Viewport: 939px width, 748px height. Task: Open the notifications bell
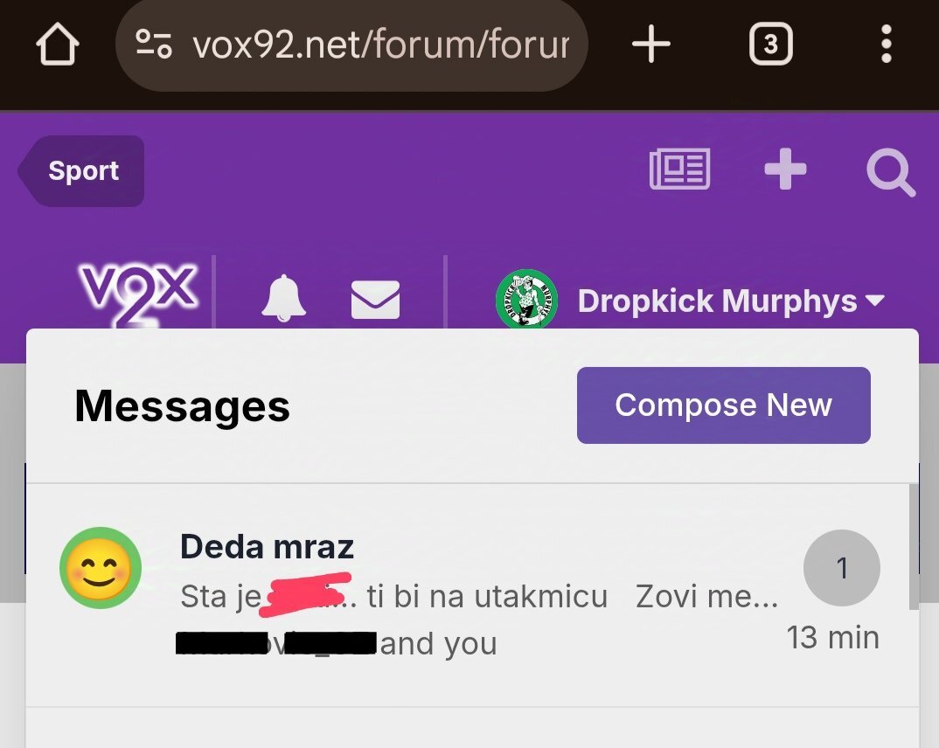click(x=284, y=298)
